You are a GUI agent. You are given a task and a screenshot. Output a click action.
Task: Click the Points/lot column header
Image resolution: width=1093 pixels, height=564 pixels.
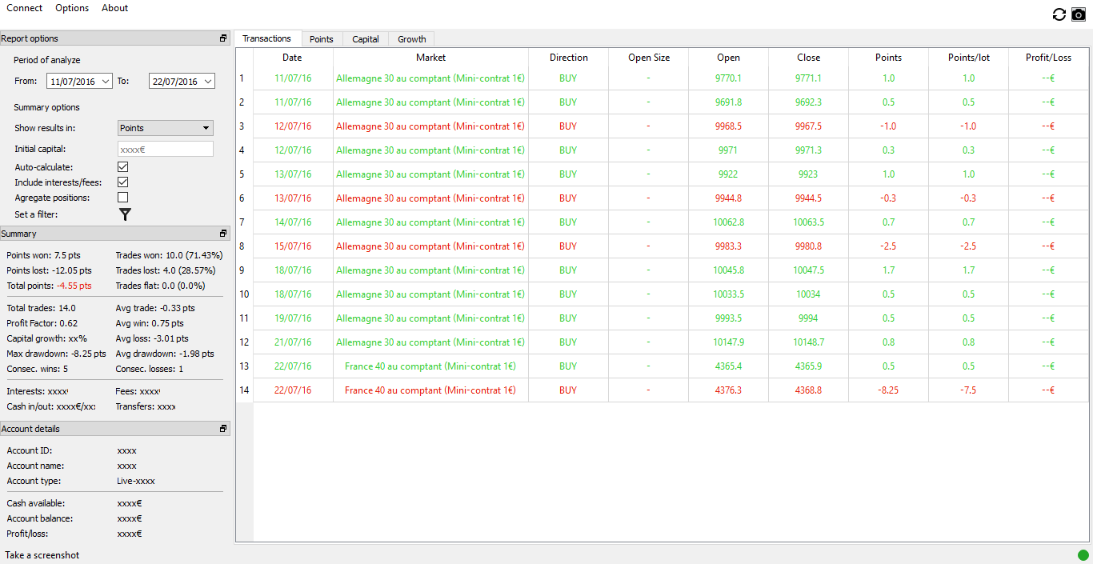969,58
